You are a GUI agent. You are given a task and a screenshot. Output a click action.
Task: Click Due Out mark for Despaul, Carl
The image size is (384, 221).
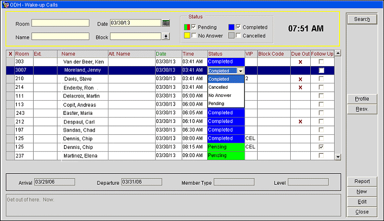(x=300, y=122)
